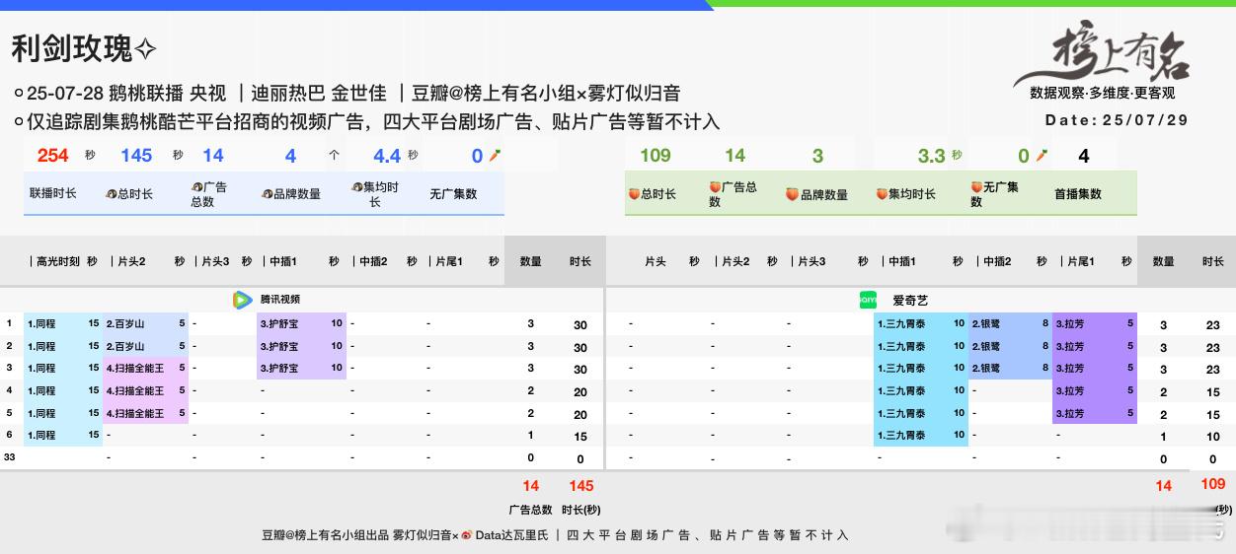The height and width of the screenshot is (554, 1236).
Task: Click the peach icon before green 总时长
Action: pyautogui.click(x=635, y=194)
